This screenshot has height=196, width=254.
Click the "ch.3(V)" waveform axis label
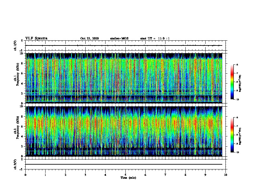pos(15,164)
